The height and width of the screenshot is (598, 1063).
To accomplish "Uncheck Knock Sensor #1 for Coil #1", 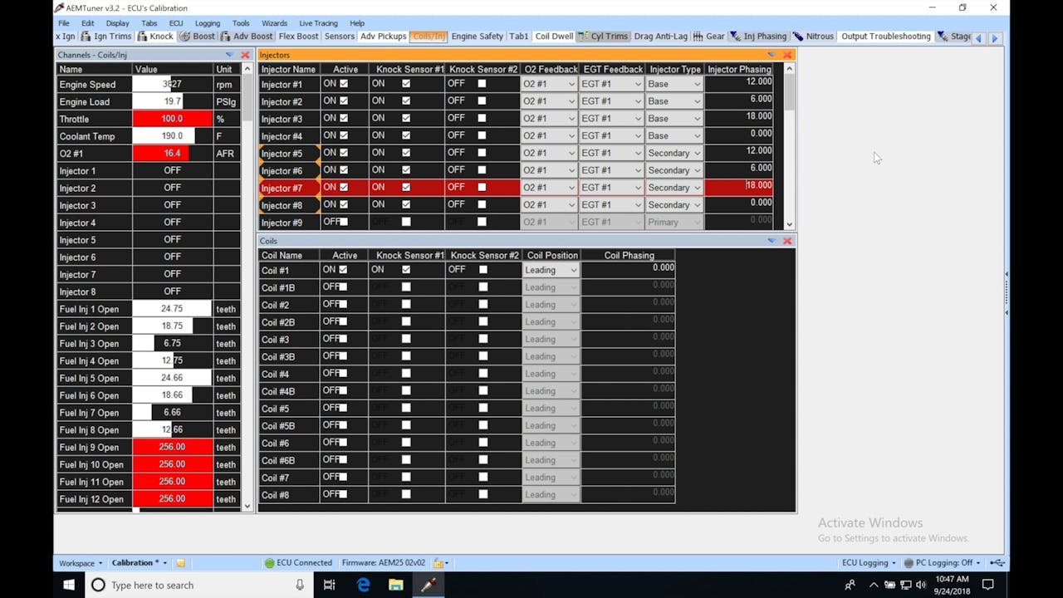I will [x=406, y=269].
